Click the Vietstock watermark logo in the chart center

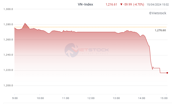coord(86,50)
